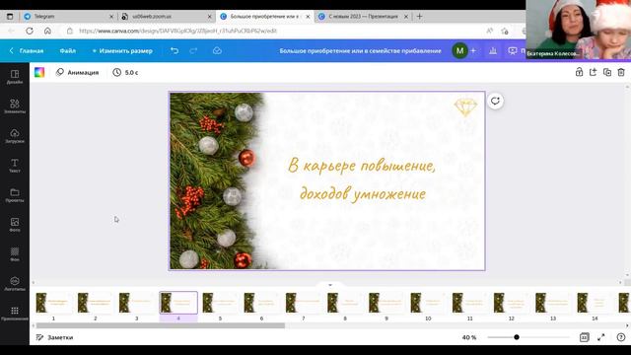
Task: Open the Дизайн panel in the sidebar
Action: pos(15,77)
